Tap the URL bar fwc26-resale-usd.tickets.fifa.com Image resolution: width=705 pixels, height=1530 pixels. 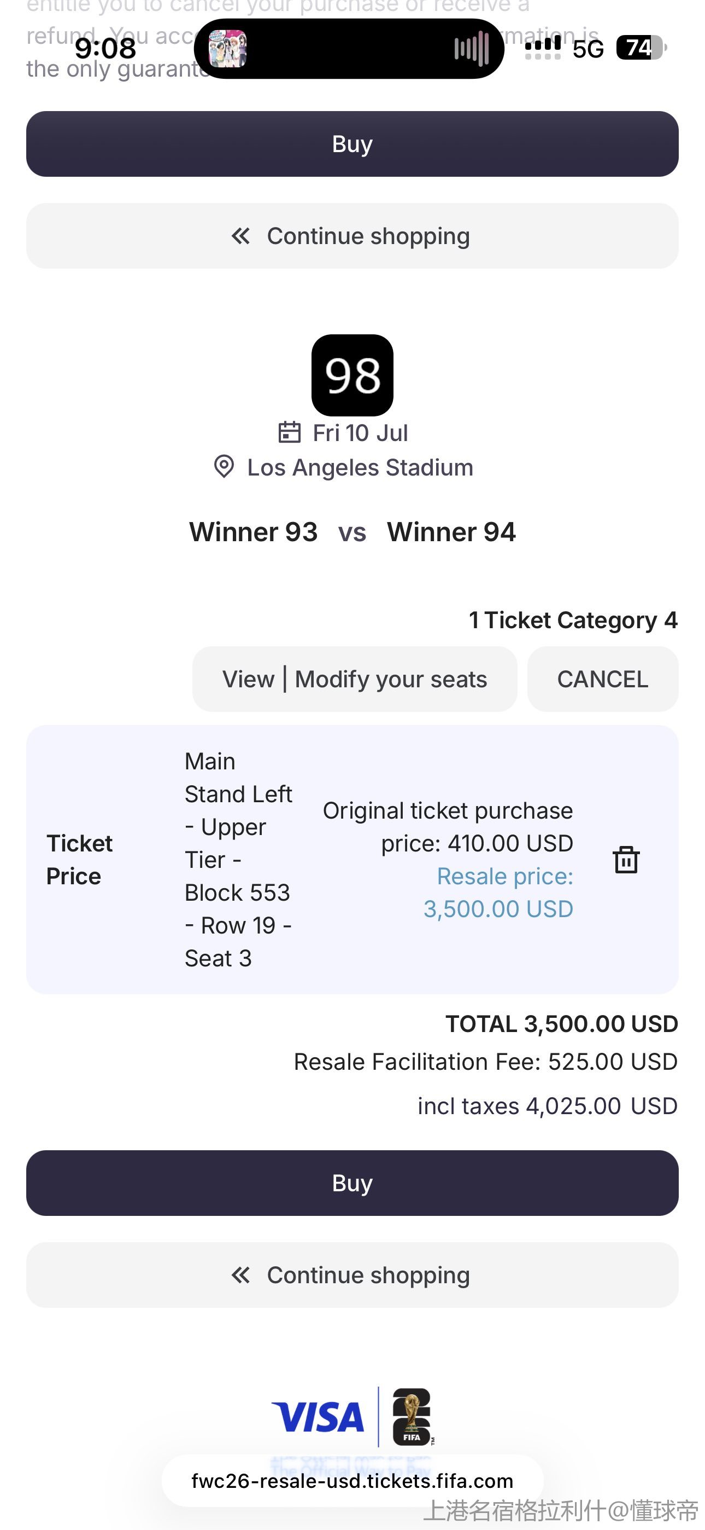coord(352,1481)
